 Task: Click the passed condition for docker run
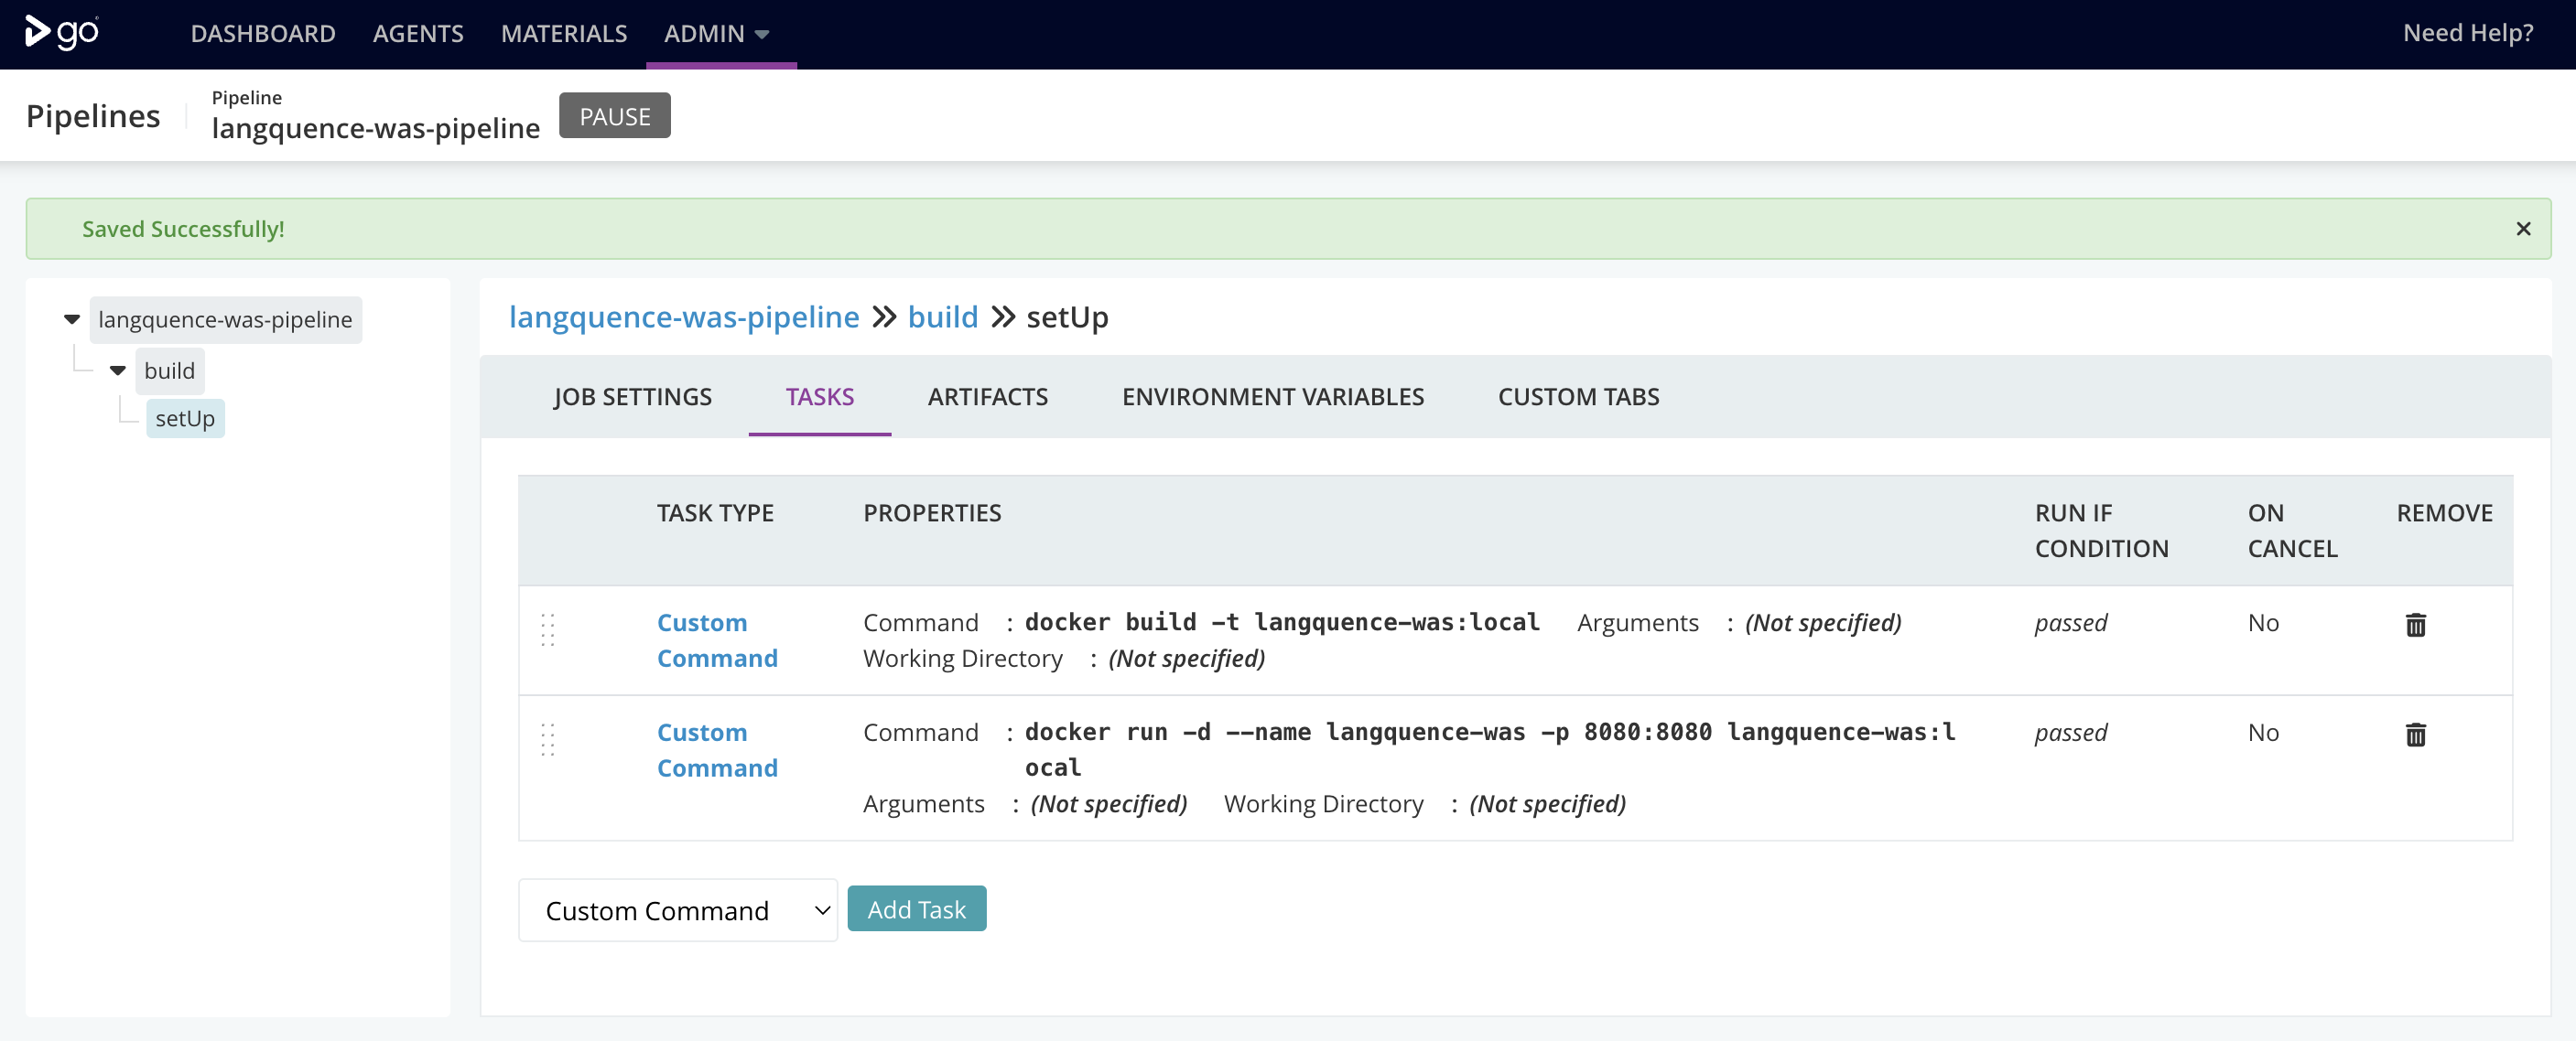point(2070,733)
